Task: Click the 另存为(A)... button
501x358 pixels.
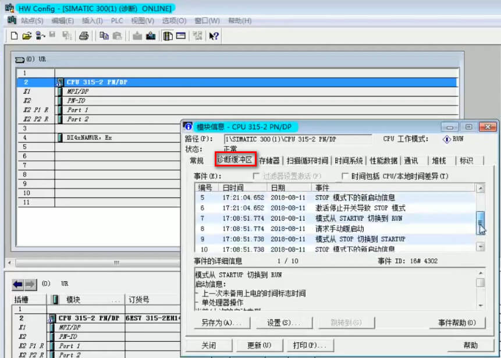Action: (x=222, y=322)
